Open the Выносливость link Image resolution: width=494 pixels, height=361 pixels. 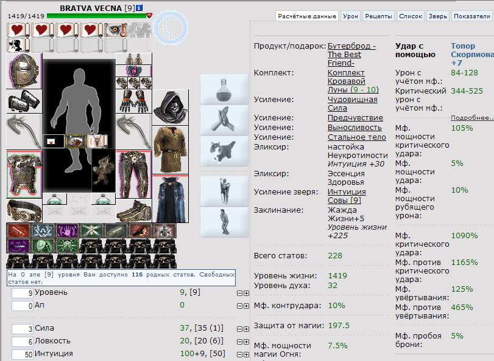[355, 128]
